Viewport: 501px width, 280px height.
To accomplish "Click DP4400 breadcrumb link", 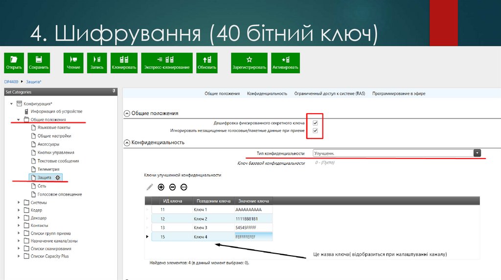I will click(11, 82).
